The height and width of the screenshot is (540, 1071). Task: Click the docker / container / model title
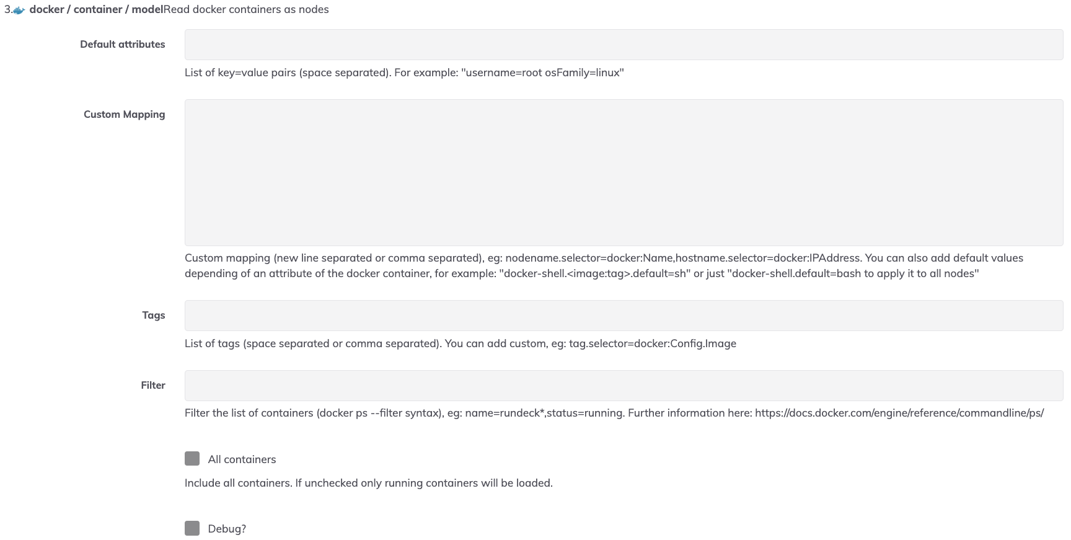pos(96,9)
